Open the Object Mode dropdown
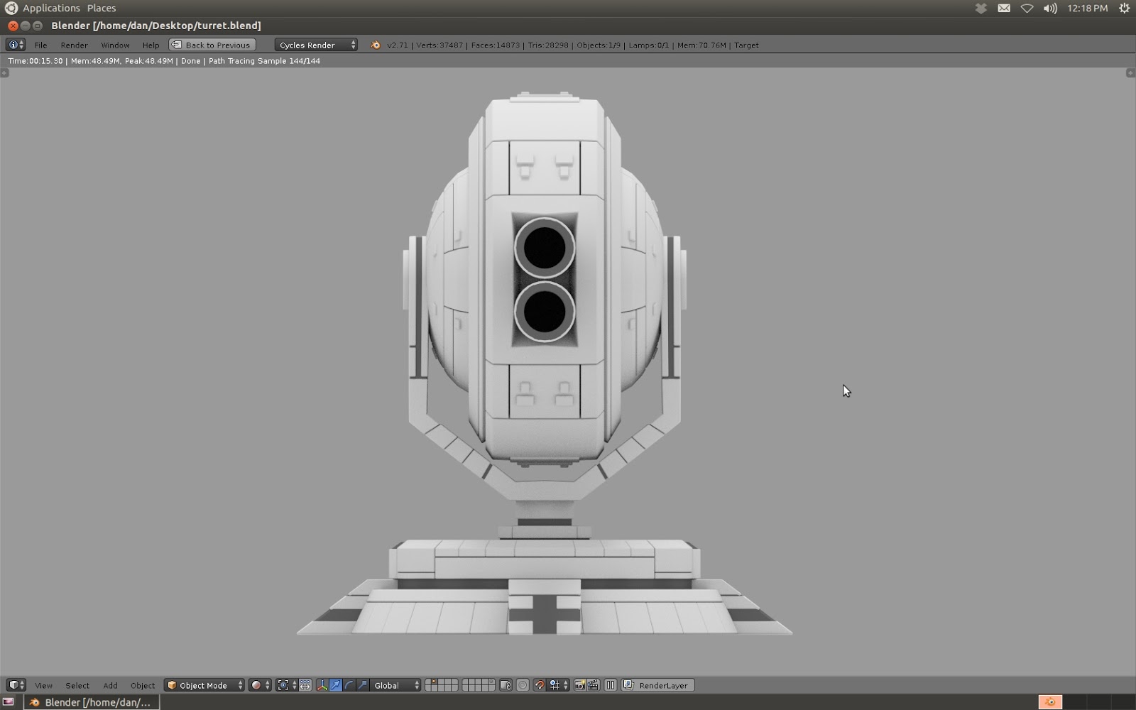1136x710 pixels. click(204, 685)
